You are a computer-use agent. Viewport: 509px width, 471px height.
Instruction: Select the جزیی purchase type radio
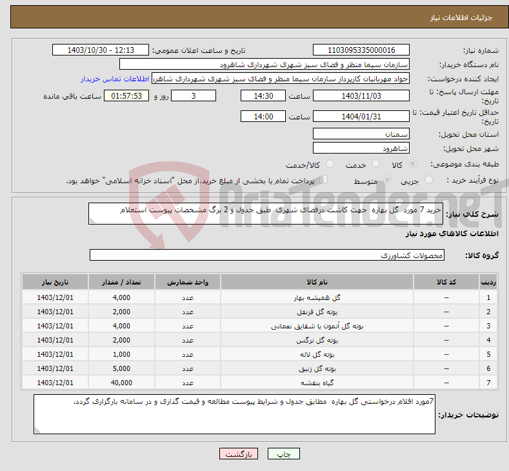[428, 179]
